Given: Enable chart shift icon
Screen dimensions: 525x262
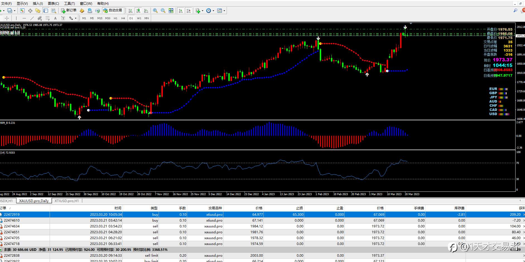Looking at the screenshot, I should pyautogui.click(x=188, y=11).
